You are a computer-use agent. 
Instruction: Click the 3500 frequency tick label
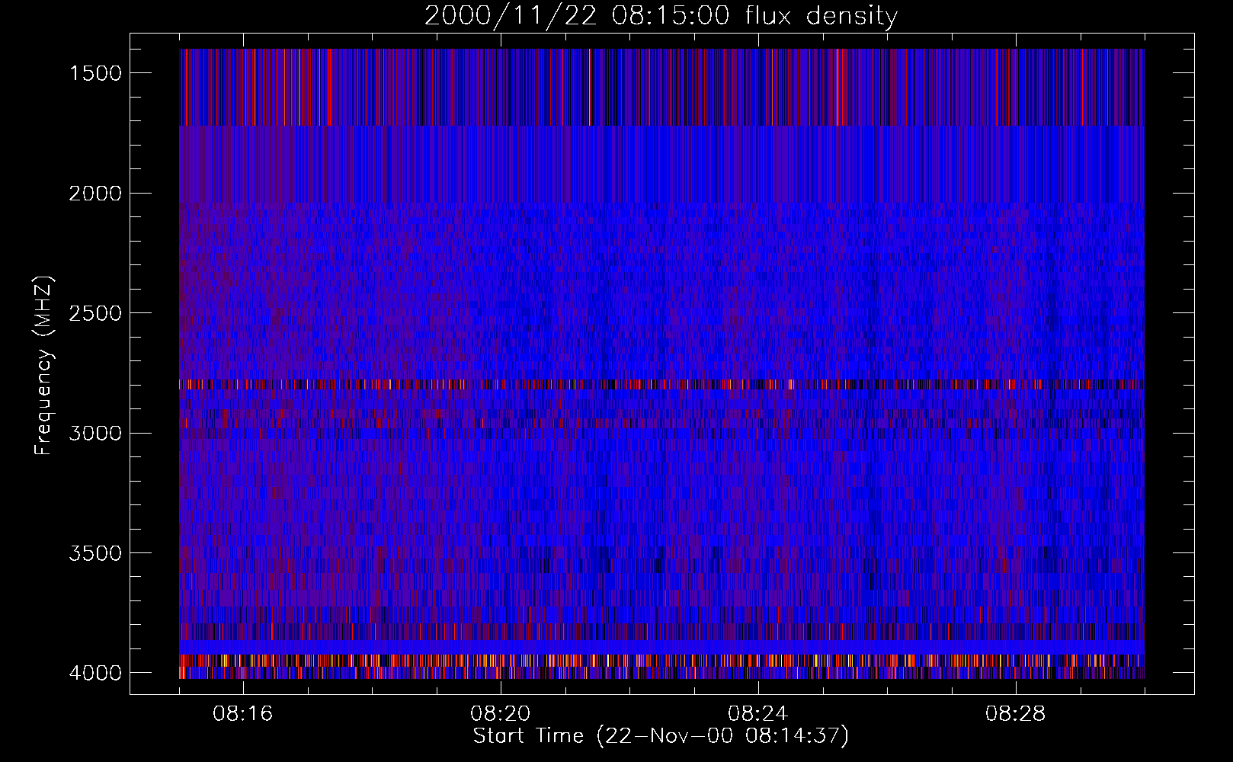95,553
